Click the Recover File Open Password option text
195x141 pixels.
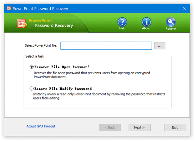(62, 67)
